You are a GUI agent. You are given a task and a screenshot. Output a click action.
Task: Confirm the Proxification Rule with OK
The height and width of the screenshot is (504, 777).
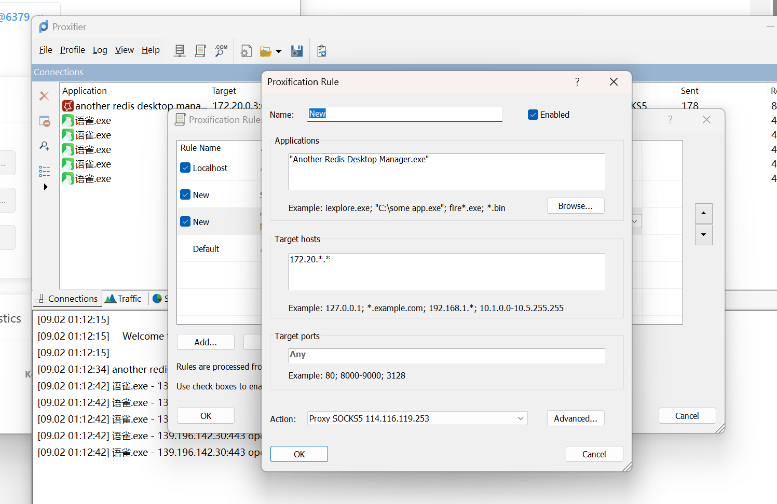click(x=299, y=454)
